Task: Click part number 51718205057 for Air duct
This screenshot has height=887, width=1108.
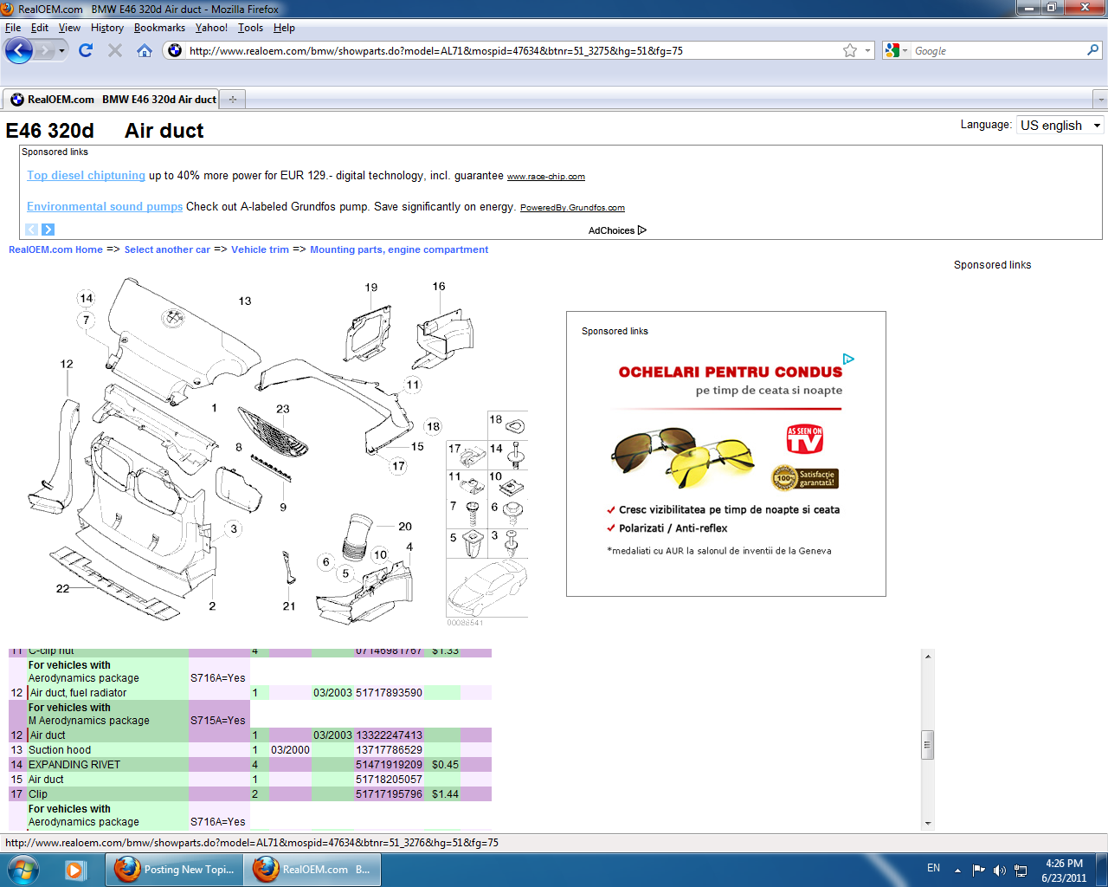Action: (389, 780)
